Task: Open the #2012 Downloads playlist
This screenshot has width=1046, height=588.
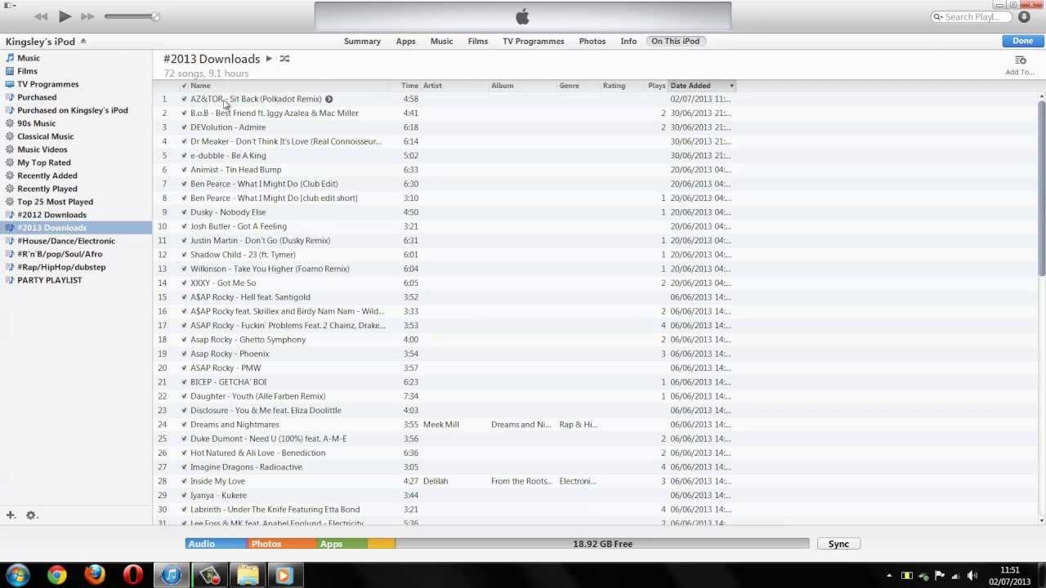Action: (x=51, y=215)
